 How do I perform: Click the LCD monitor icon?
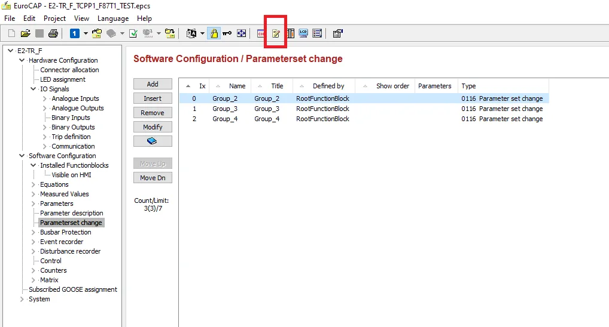[x=303, y=33]
